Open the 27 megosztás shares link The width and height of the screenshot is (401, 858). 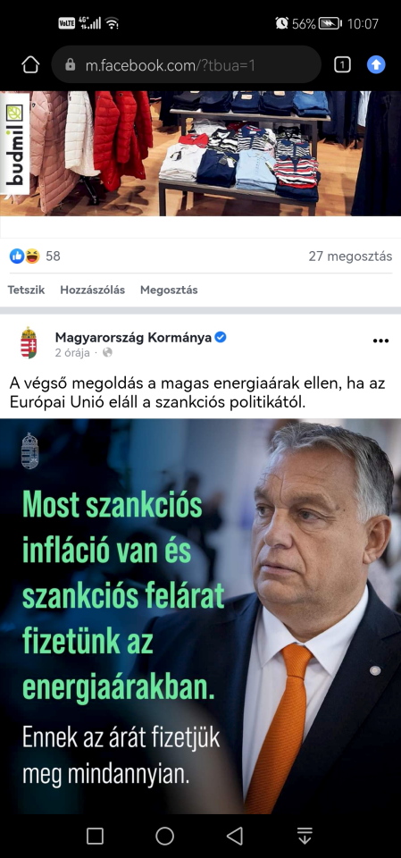(x=350, y=257)
